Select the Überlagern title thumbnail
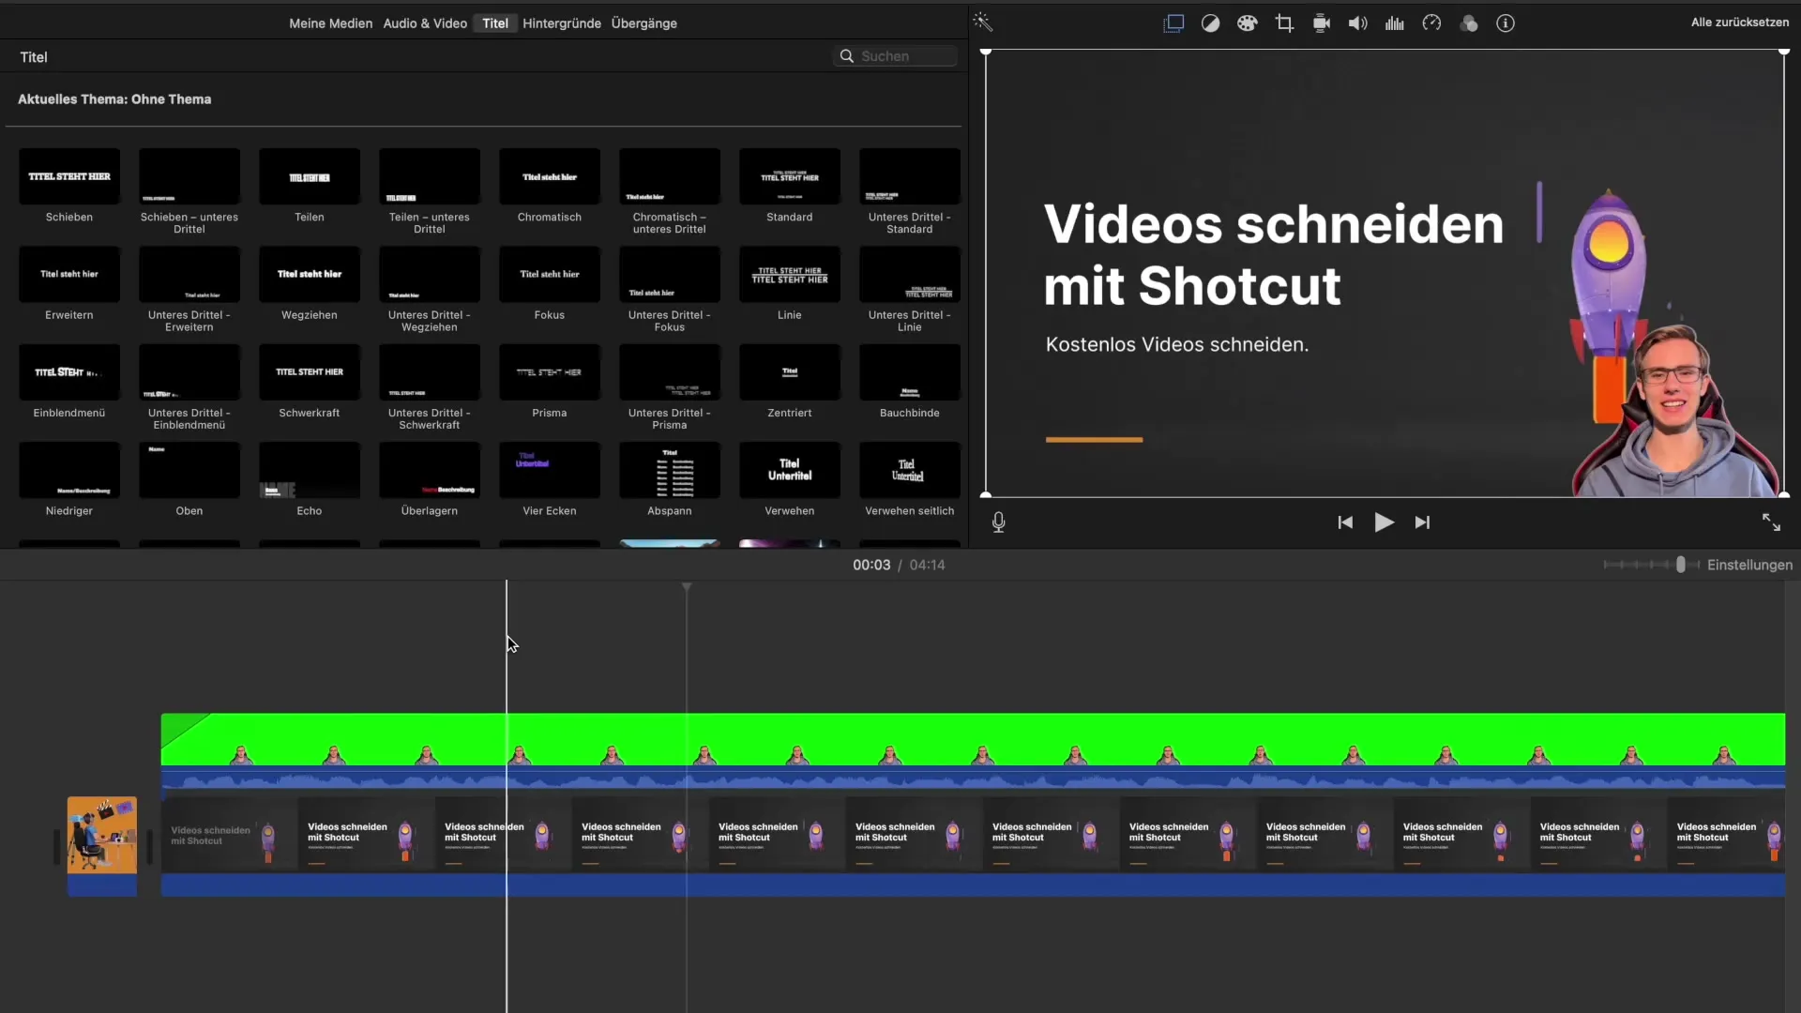 tap(430, 470)
